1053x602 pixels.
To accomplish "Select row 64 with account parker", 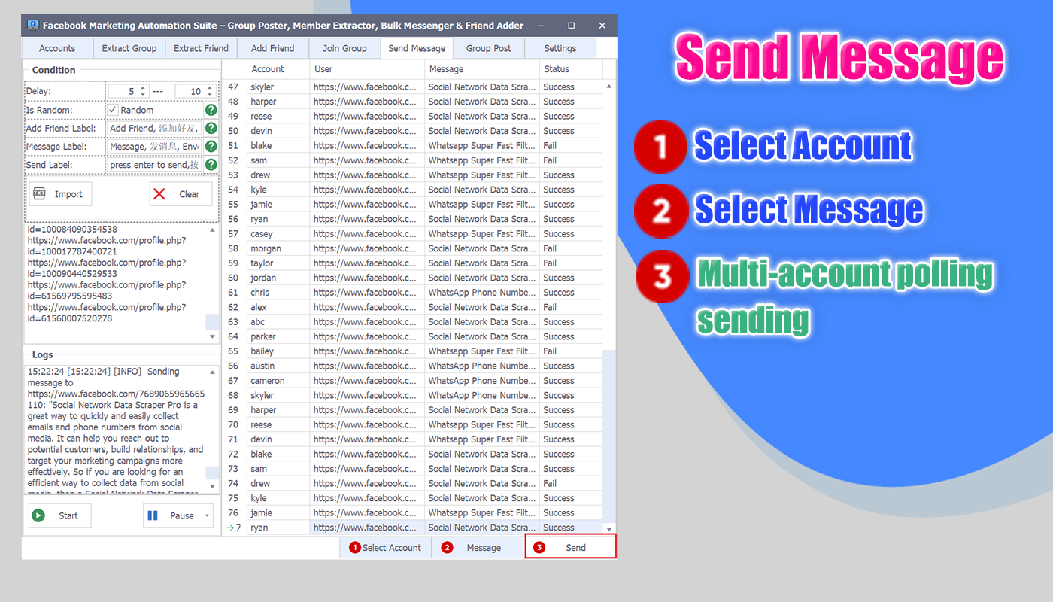I will click(x=413, y=336).
